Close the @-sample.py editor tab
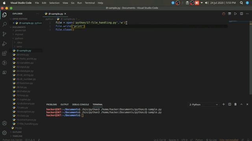 click(x=65, y=14)
